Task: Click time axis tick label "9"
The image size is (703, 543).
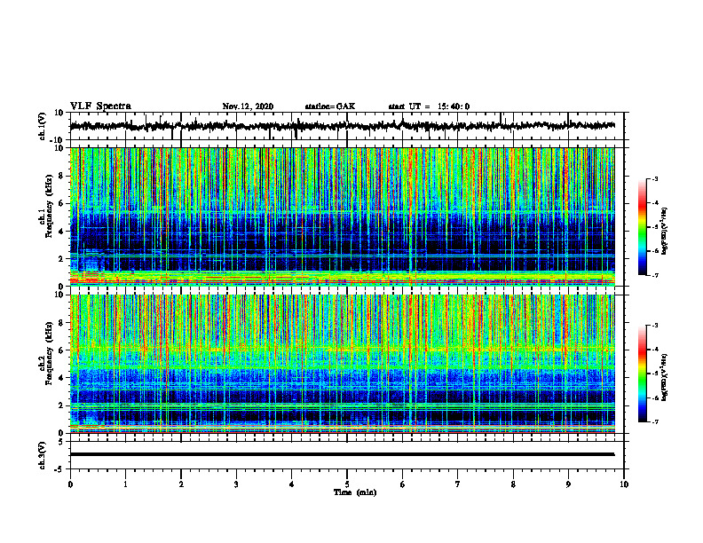Action: click(568, 484)
